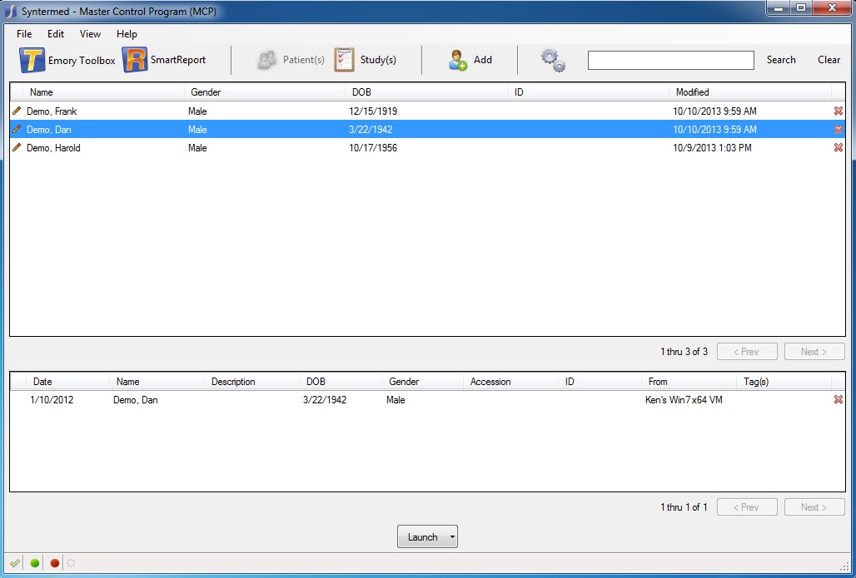
Task: Open the Launch dropdown arrow
Action: 452,537
